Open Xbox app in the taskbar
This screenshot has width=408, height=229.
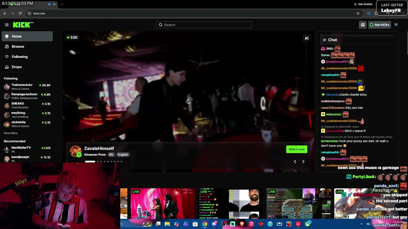(307, 224)
